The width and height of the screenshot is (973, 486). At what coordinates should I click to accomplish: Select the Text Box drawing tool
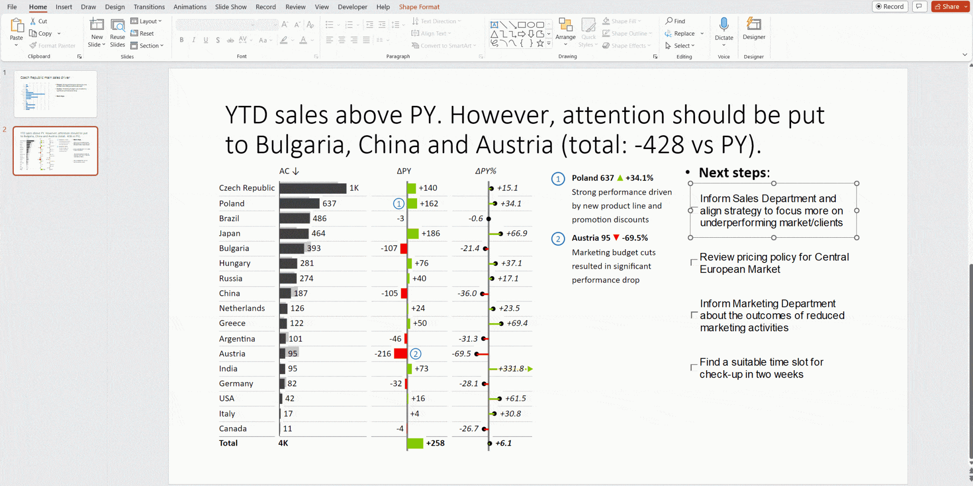click(x=494, y=24)
